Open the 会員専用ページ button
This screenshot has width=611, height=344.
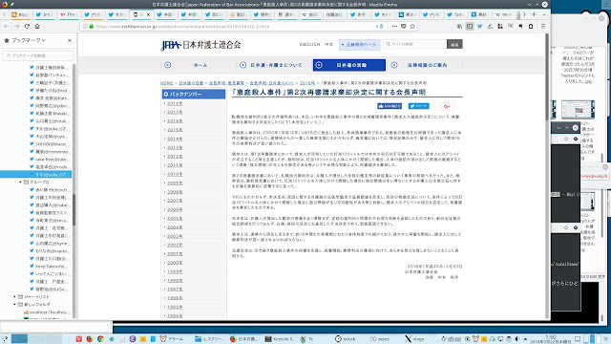tap(359, 45)
